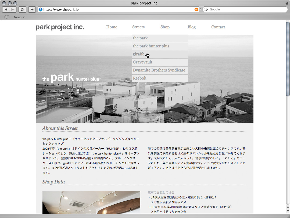Image resolution: width=290 pixels, height=218 pixels.
Task: Open the Google search magnifier dropdown
Action: tap(206, 9)
